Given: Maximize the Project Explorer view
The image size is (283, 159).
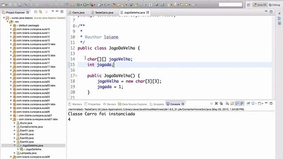Looking at the screenshot, I should [x=62, y=12].
